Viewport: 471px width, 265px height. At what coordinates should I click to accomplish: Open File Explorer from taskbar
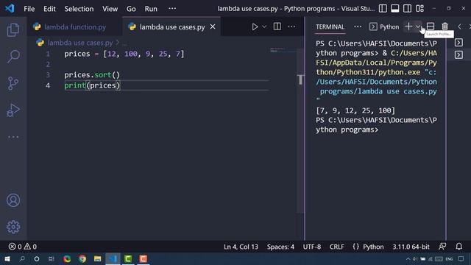(x=97, y=258)
